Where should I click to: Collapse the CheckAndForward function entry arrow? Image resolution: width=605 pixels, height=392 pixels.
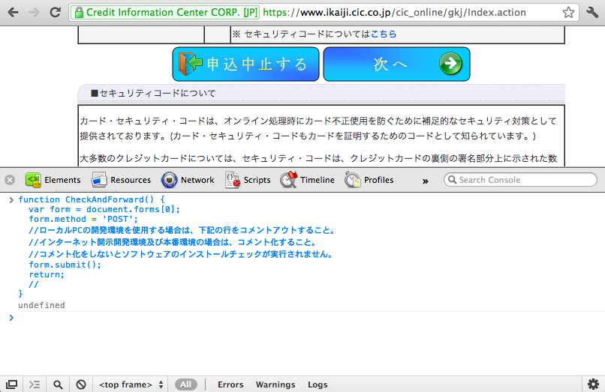click(11, 199)
